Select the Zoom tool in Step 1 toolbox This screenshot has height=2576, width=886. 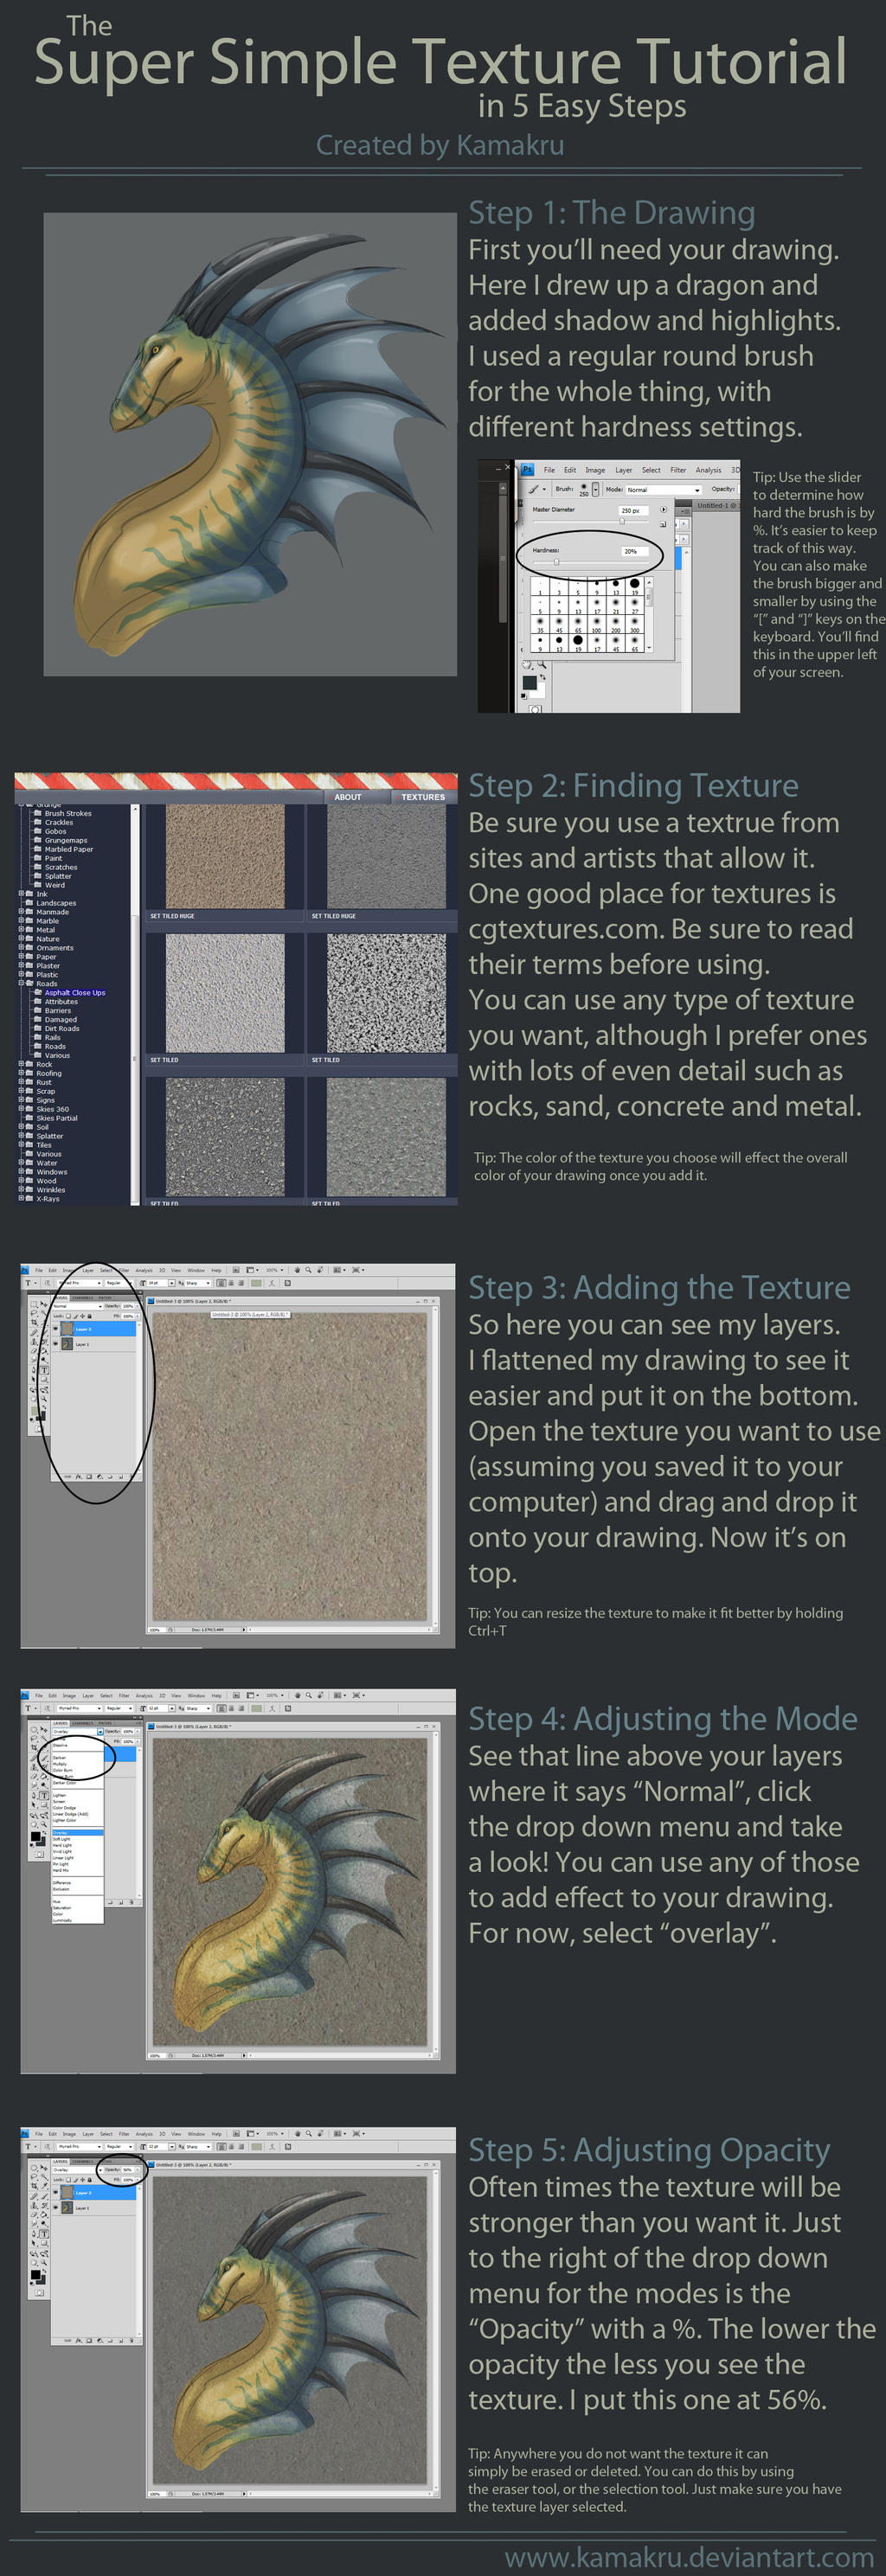point(541,665)
